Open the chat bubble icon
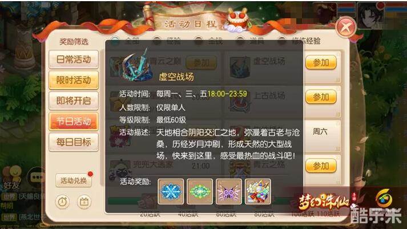This screenshot has height=229, width=407. click(x=37, y=178)
